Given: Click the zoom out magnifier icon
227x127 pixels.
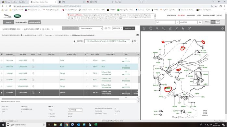Looking at the screenshot, I should coord(164,28).
